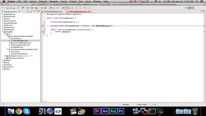This screenshot has width=206, height=116.
Task: Open the Run button dropdown arrow
Action: tap(34, 8)
